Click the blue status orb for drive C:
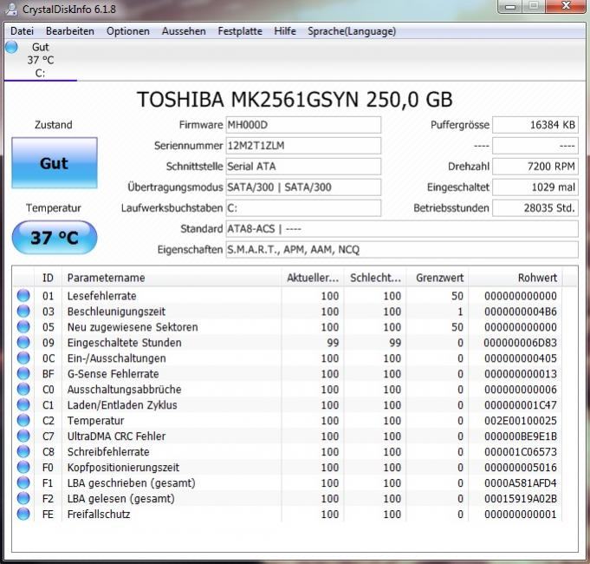The height and width of the screenshot is (564, 590). [x=11, y=47]
